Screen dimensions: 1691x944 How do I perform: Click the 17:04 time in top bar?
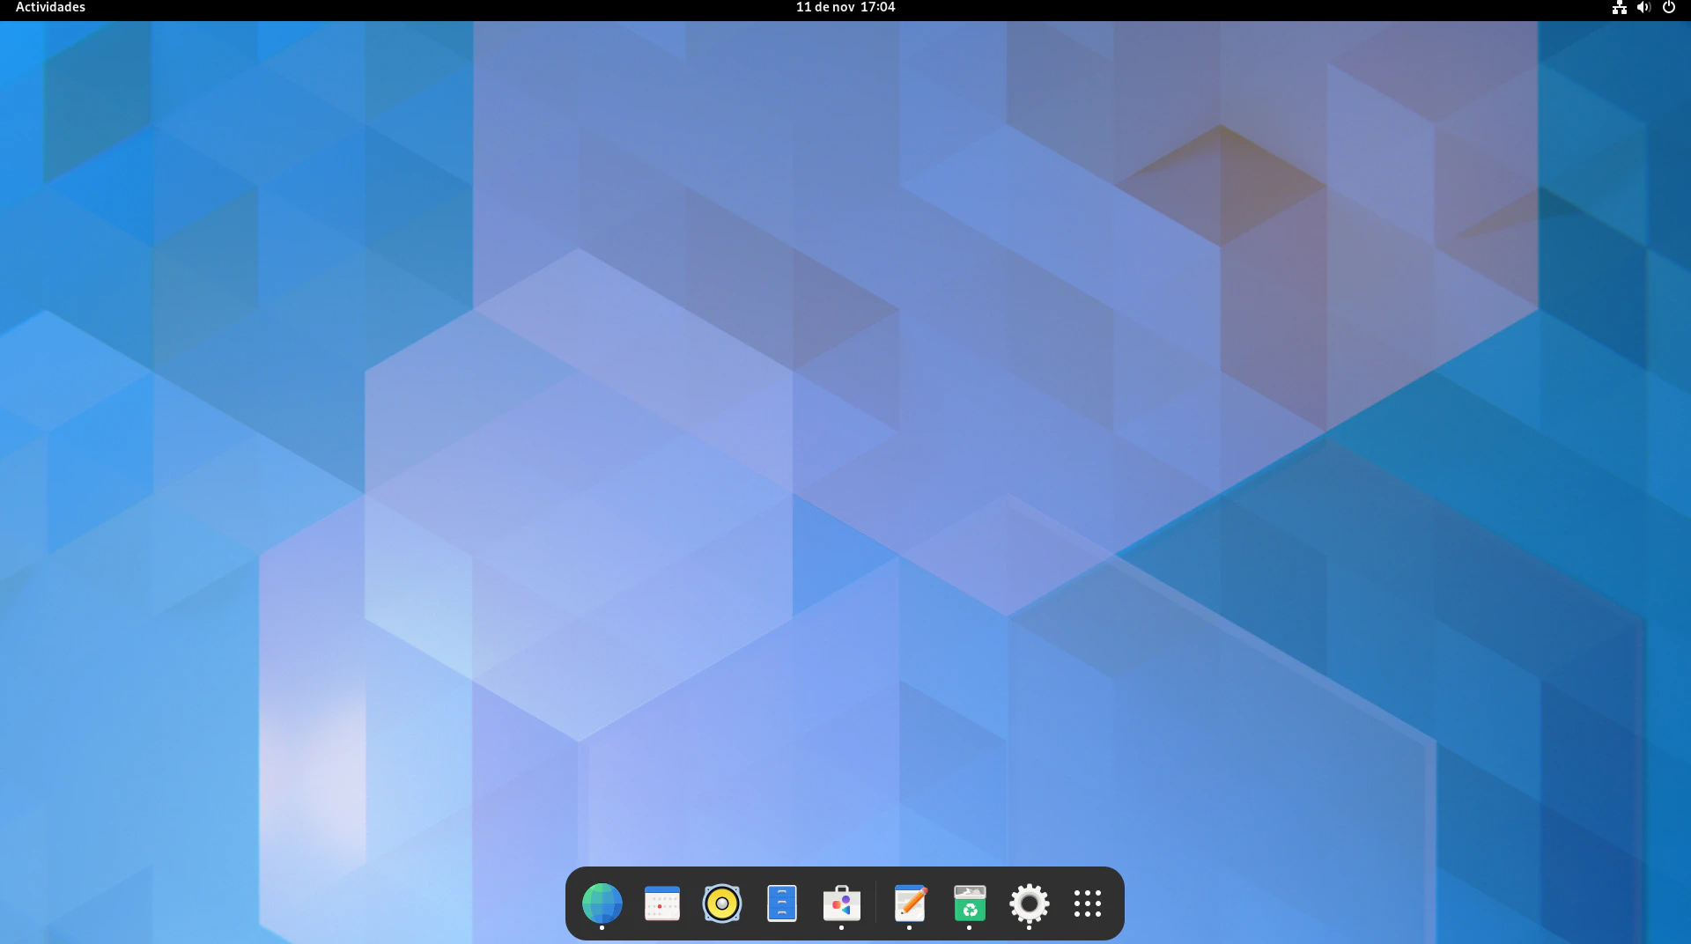click(877, 8)
